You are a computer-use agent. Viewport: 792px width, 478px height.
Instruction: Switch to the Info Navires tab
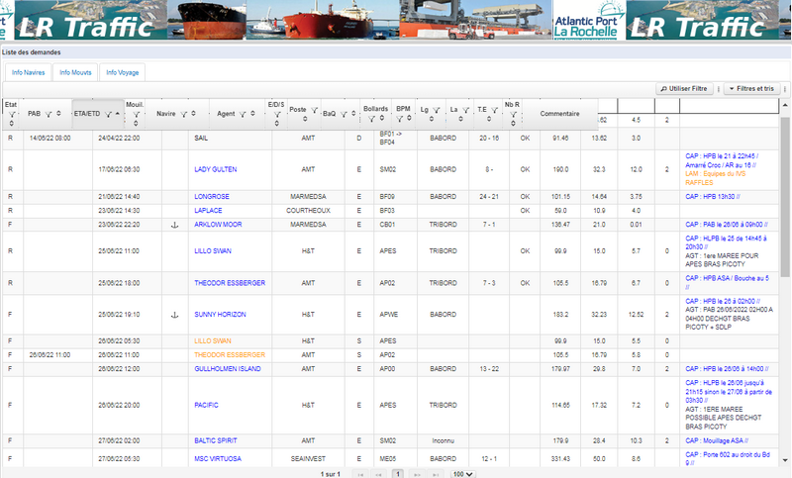(x=28, y=72)
